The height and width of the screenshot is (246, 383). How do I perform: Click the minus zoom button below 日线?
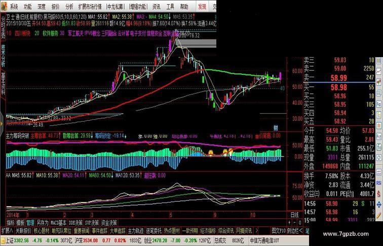pyautogui.click(x=294, y=222)
